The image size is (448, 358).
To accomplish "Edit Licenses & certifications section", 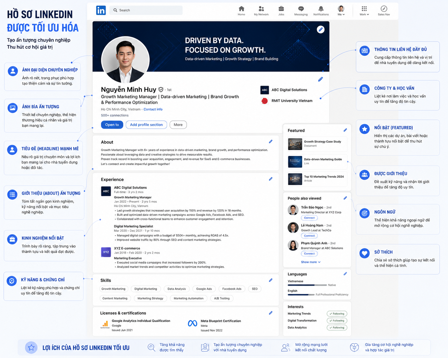I will tap(271, 313).
